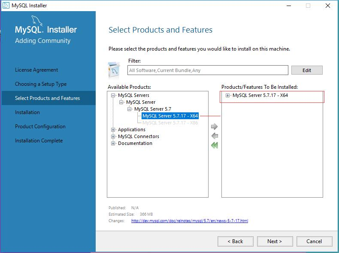Click the Next > button
This screenshot has height=253, width=339.
(x=275, y=241)
